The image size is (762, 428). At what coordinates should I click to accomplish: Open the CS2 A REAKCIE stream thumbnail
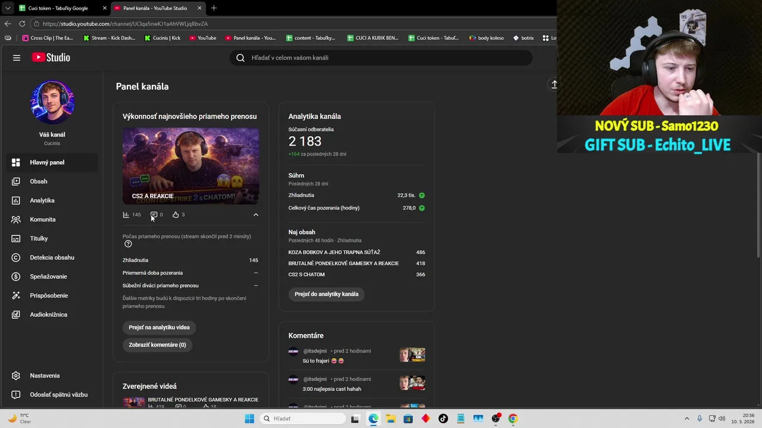click(190, 166)
